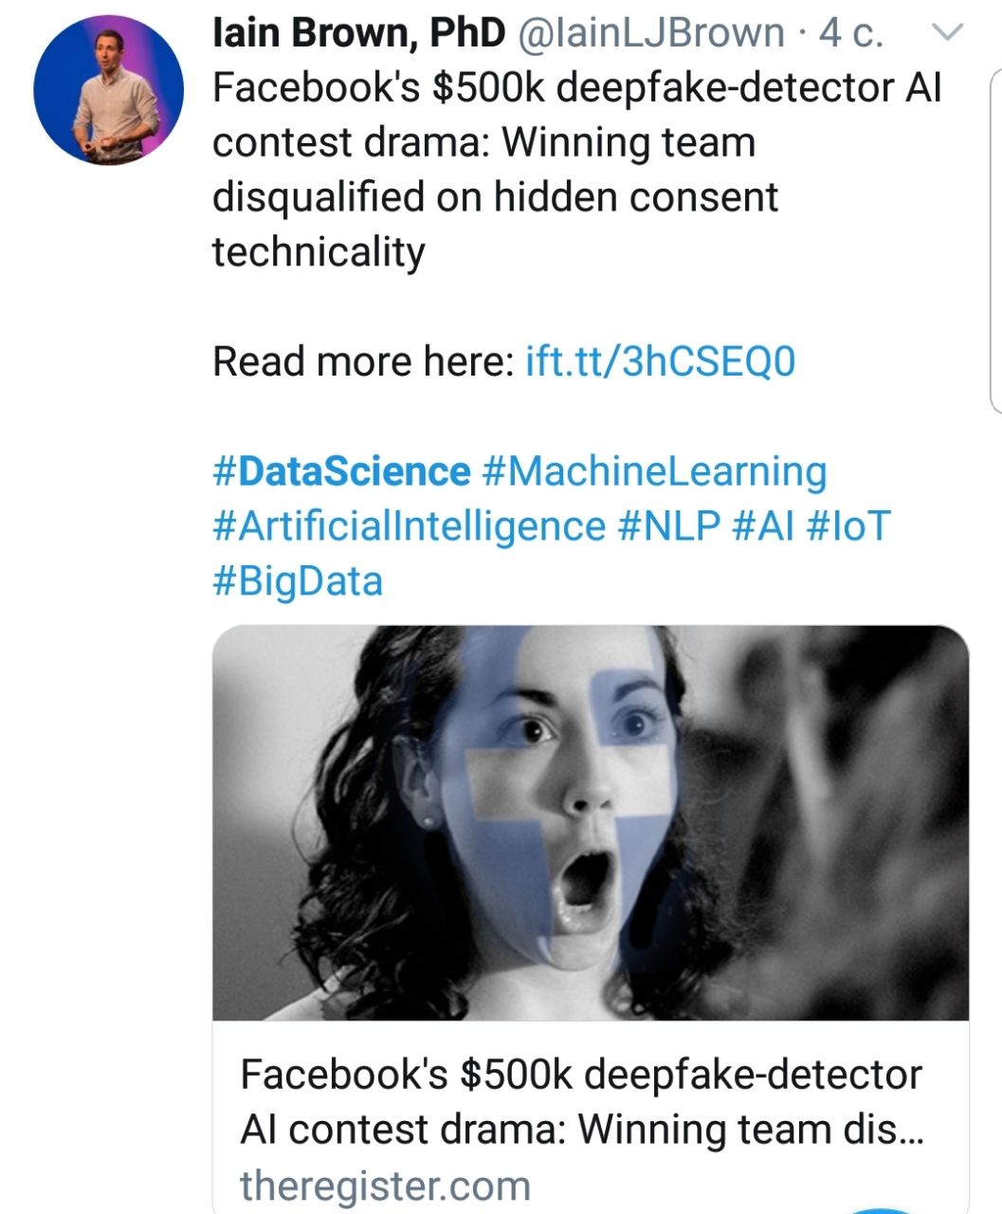Open the @IainLJBrown handle
The image size is (1002, 1214).
pyautogui.click(x=651, y=33)
